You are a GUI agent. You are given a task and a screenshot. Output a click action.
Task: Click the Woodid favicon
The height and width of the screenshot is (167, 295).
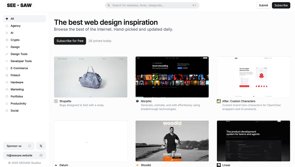pos(137,165)
